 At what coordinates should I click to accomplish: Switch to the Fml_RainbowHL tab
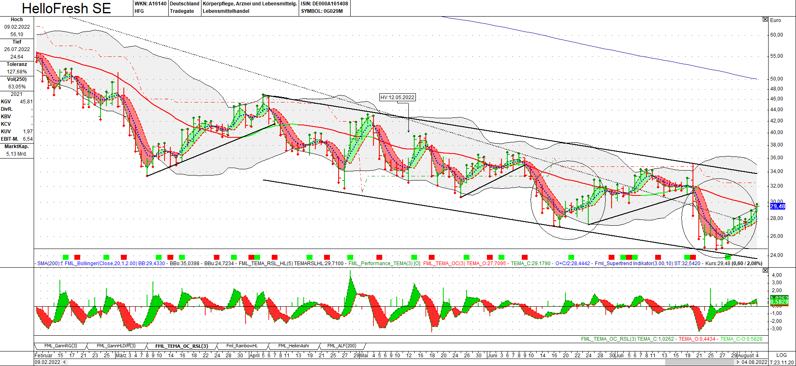click(x=242, y=346)
